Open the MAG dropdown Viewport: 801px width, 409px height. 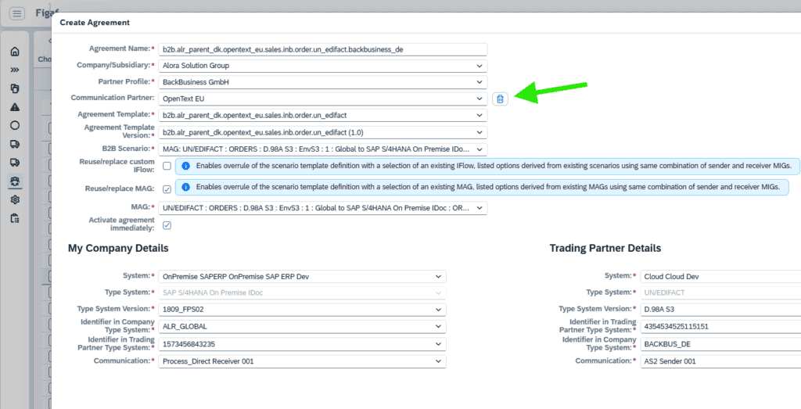pos(323,208)
